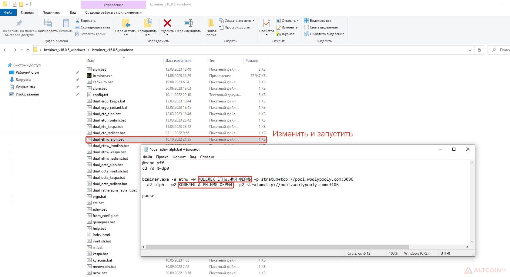Viewport: 510px width, 277px height.
Task: Click the Paste icon in the ribbon
Action: pyautogui.click(x=66, y=23)
